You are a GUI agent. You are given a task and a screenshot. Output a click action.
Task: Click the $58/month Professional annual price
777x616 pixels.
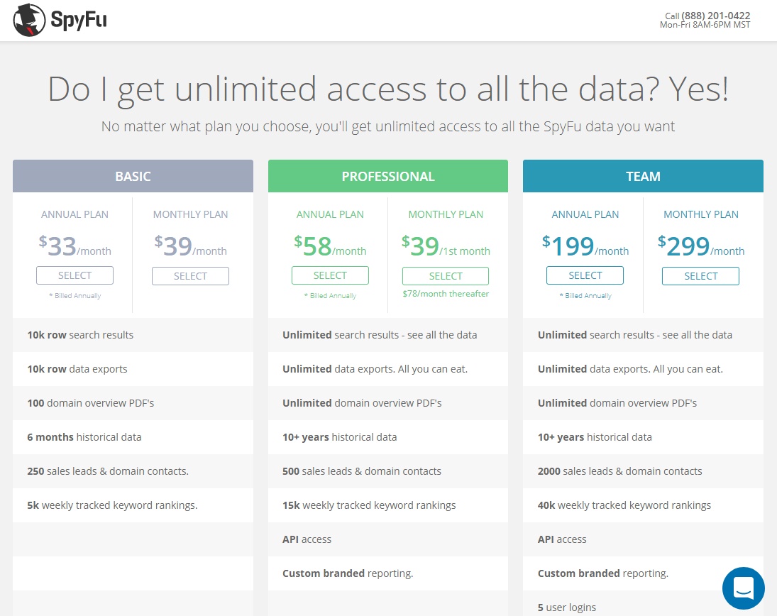pos(330,246)
